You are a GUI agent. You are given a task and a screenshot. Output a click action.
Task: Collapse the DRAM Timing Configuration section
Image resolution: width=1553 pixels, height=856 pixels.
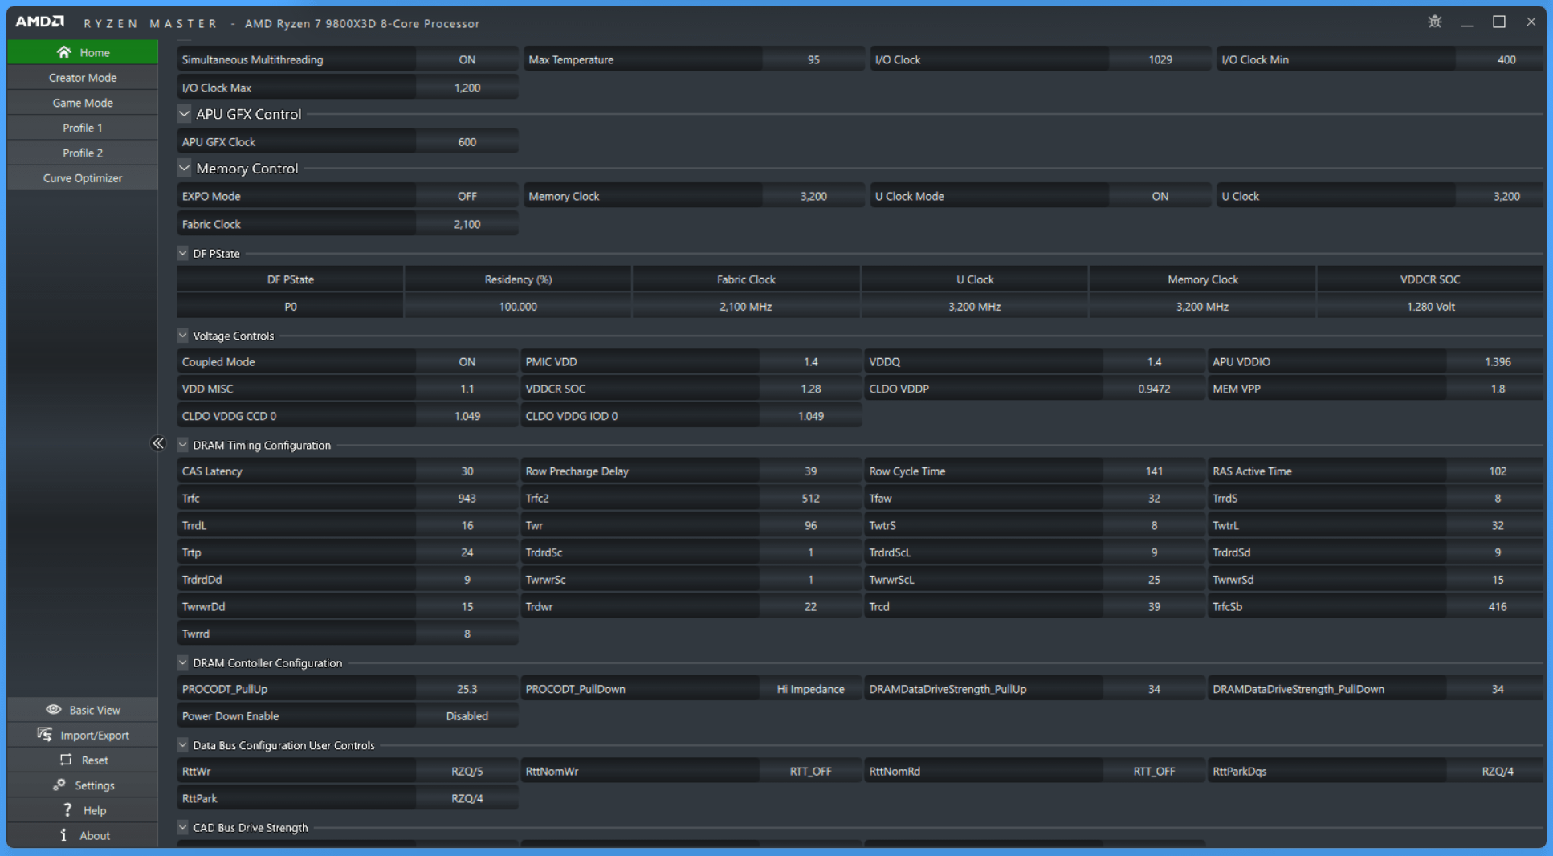coord(183,445)
